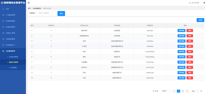Viewport: 205px width, 94px height.
Task: Click the 新增 add button
Action: point(200,20)
